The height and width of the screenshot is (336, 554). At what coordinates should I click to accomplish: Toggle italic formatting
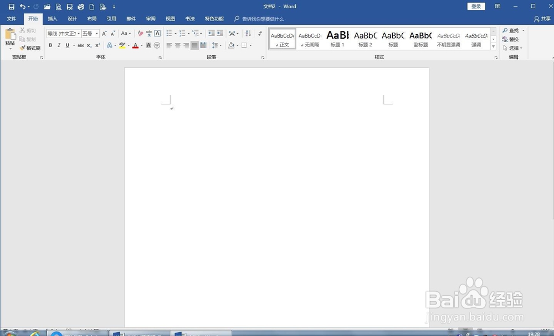[x=59, y=45]
